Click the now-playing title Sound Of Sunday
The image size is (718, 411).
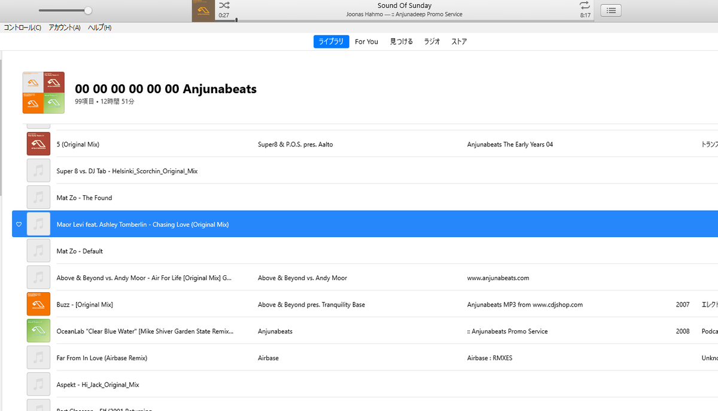404,5
